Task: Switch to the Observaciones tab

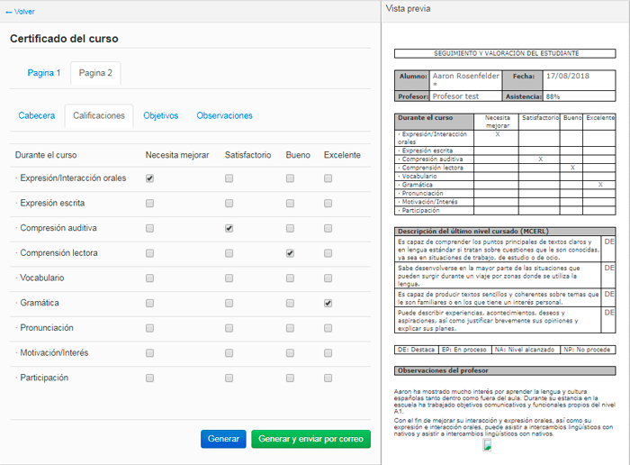Action: click(x=224, y=116)
